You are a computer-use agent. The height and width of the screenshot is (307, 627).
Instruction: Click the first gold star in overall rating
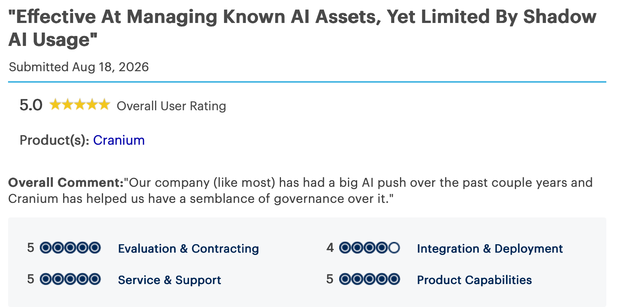(x=55, y=105)
